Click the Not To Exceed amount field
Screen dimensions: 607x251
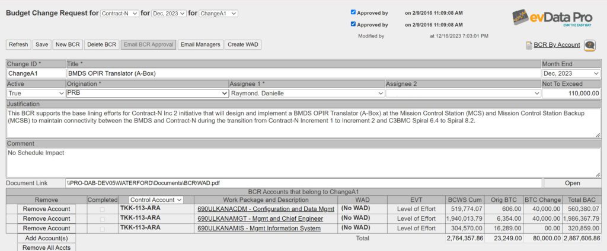pos(571,93)
